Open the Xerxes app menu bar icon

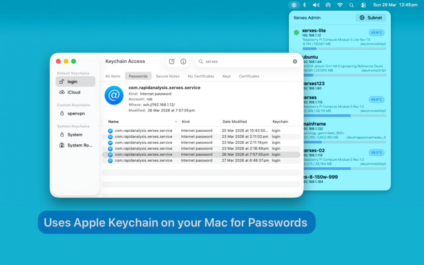click(294, 5)
